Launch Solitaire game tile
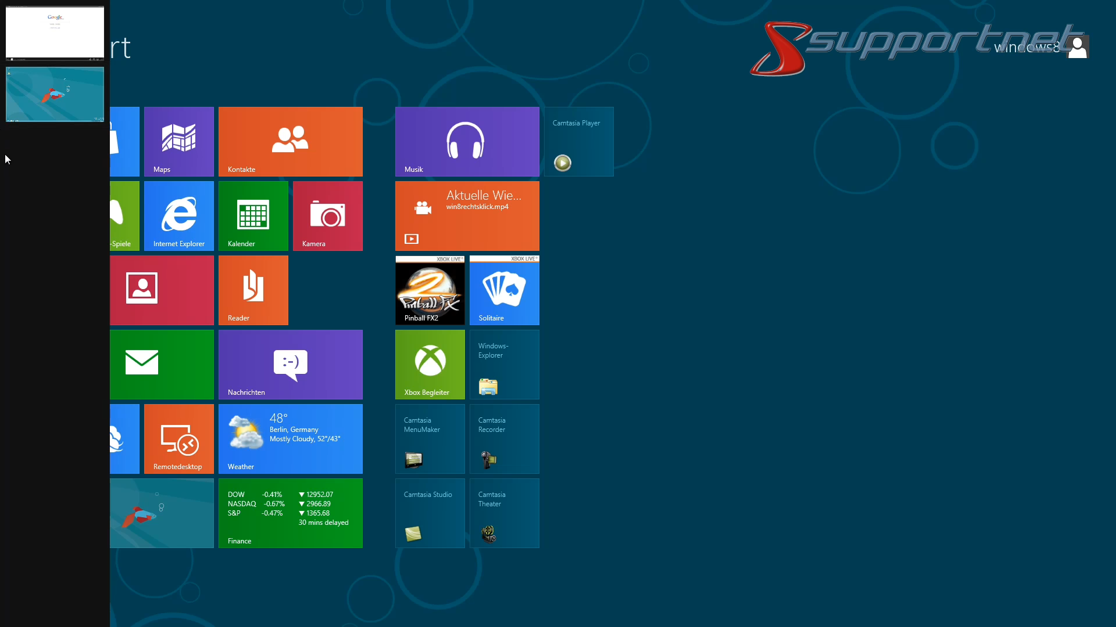Screen dimensions: 1116x627 point(505,290)
